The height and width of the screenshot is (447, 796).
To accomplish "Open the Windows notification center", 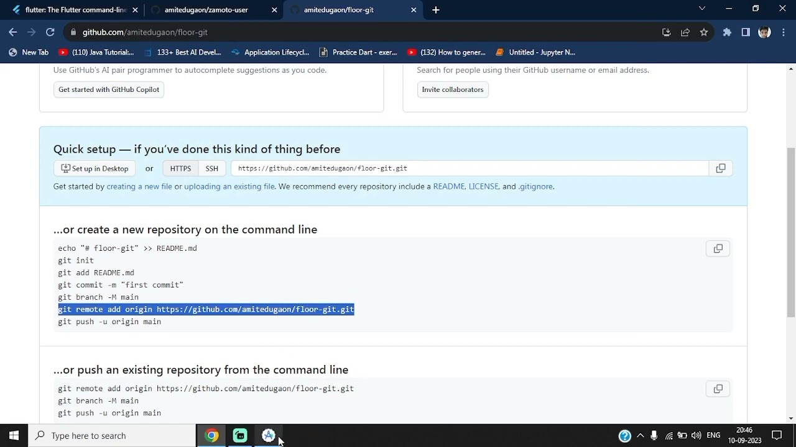I will click(x=777, y=435).
